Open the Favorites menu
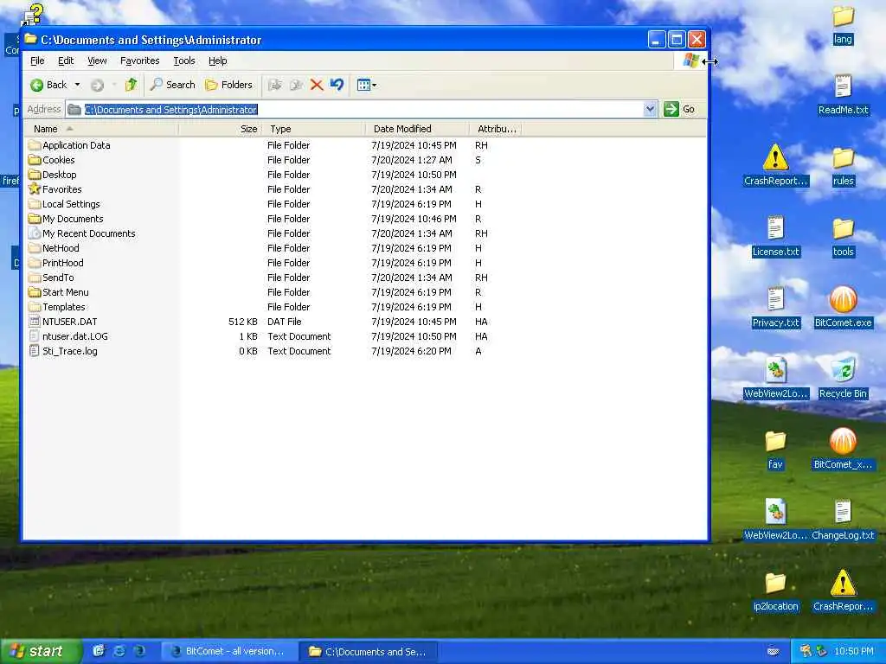This screenshot has width=886, height=664. (139, 61)
